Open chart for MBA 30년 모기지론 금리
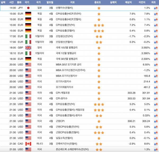This screenshot has height=152, width=159. click(156, 65)
